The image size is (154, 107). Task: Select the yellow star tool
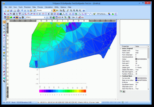pos(4,53)
